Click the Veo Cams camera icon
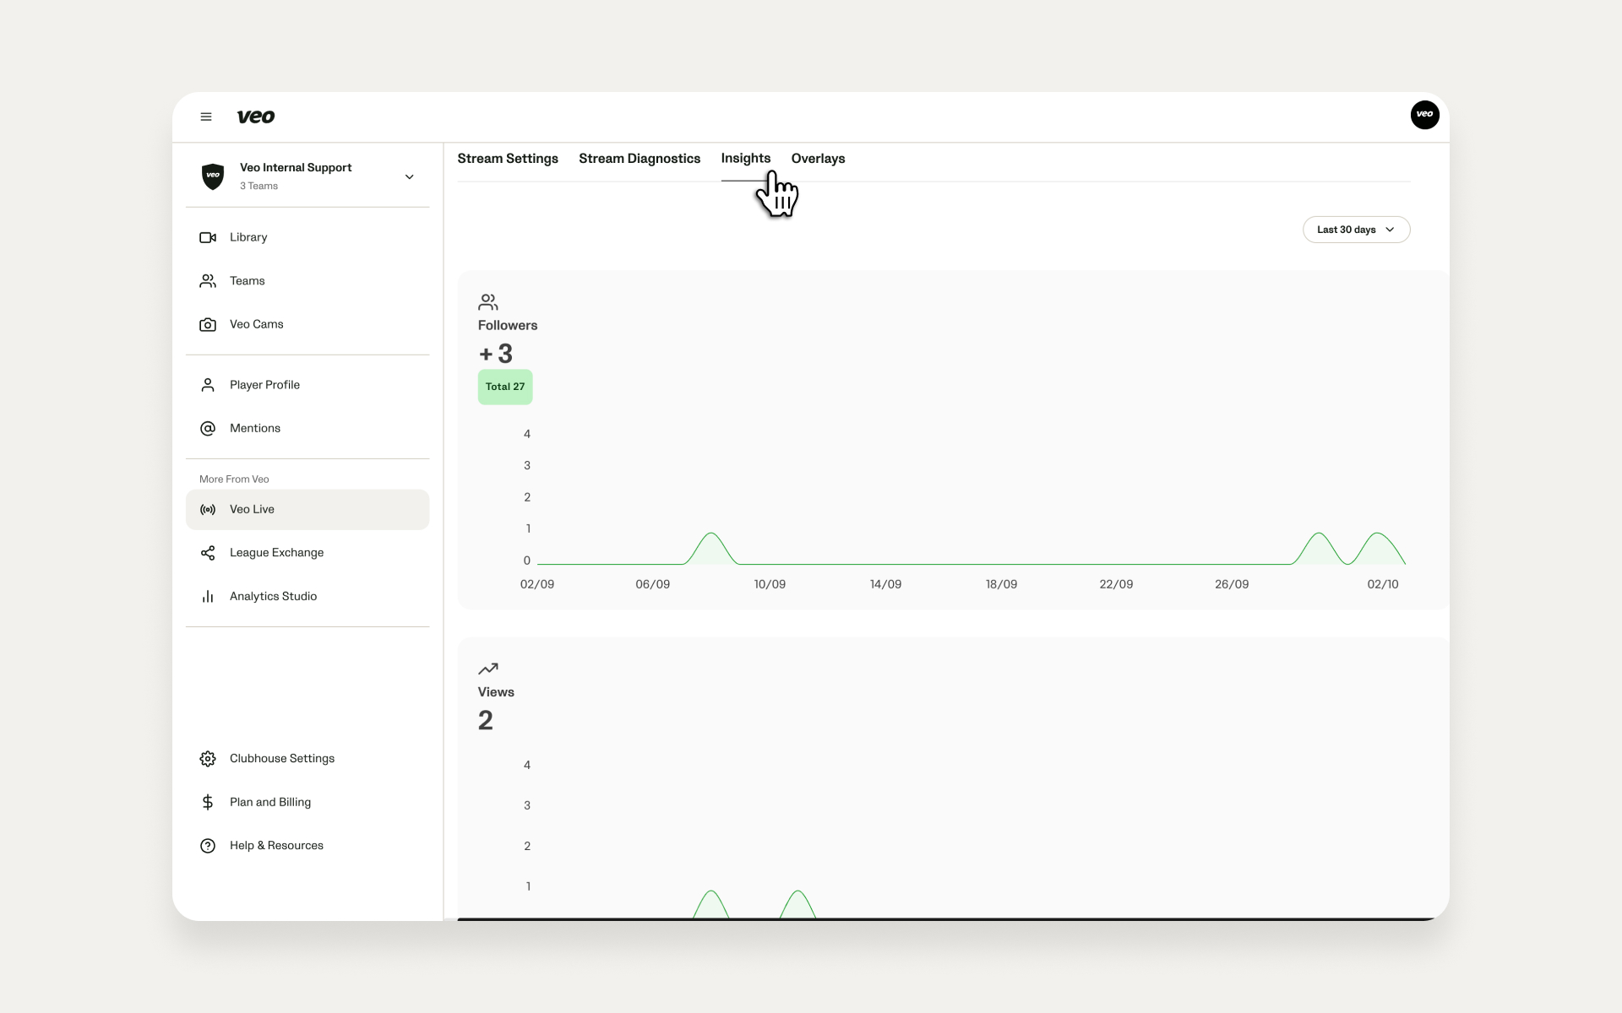The image size is (1622, 1013). click(x=208, y=324)
